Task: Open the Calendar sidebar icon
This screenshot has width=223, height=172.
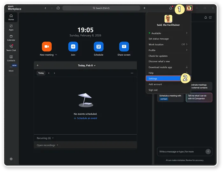Action: coord(11,38)
